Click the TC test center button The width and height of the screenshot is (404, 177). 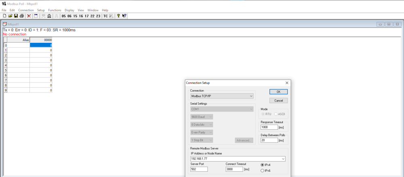point(105,16)
